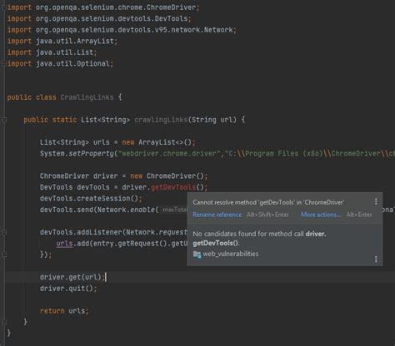Click the method end fold marker
The image size is (395, 346).
pyautogui.click(x=4, y=322)
